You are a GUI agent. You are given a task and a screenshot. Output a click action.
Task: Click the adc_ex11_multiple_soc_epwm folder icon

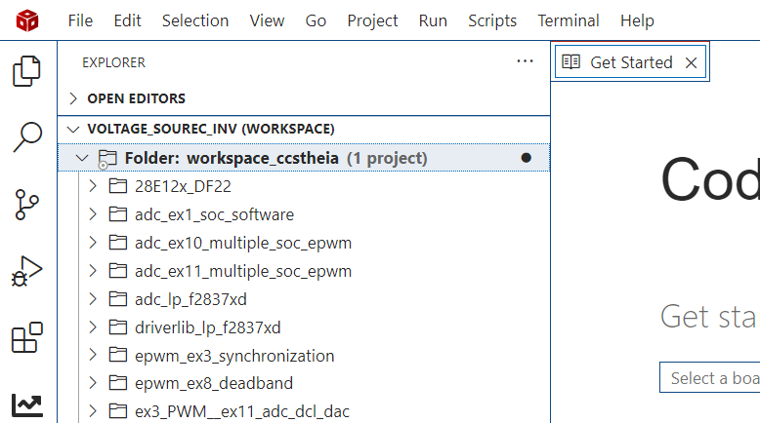[x=118, y=271]
